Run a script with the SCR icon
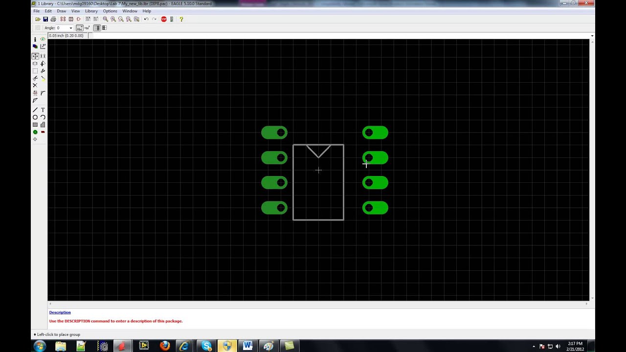 pyautogui.click(x=88, y=19)
